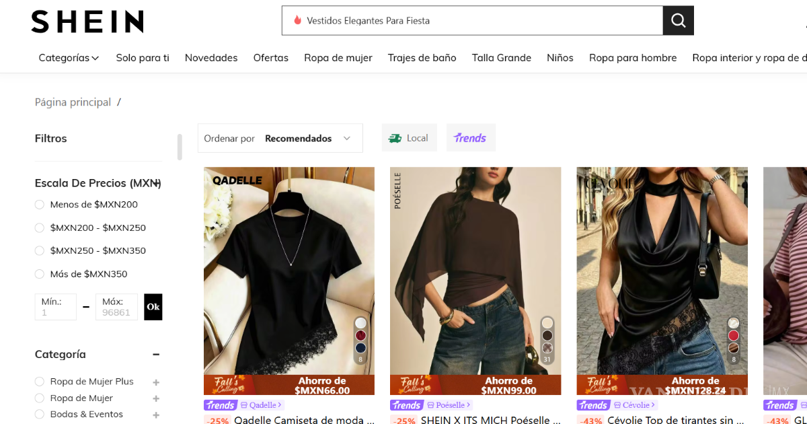The image size is (807, 424).
Task: Choose the white swatch on the Qadelle shirt
Action: pos(361,323)
